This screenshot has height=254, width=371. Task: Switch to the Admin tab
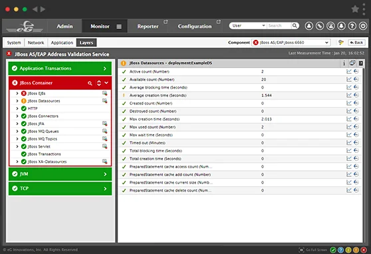64,27
